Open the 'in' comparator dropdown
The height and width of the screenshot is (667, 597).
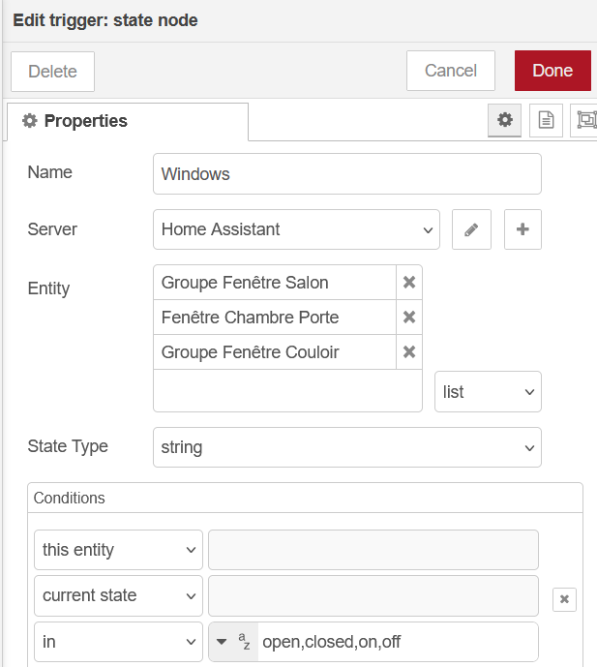tap(118, 642)
